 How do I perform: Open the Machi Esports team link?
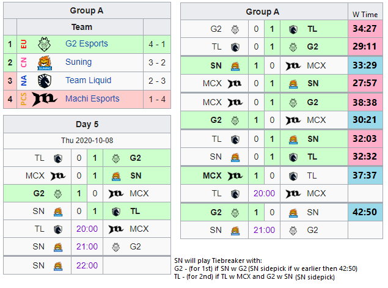92,98
